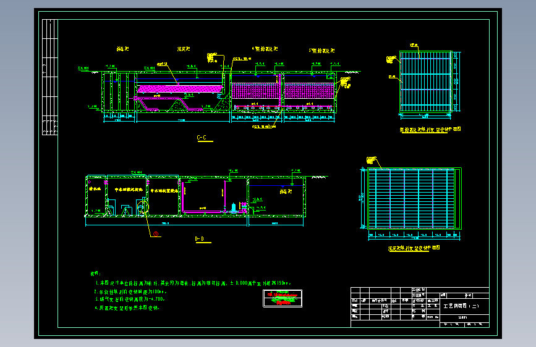Click the title block text 工艺剖面图（二）
The height and width of the screenshot is (347, 536).
coord(461,306)
